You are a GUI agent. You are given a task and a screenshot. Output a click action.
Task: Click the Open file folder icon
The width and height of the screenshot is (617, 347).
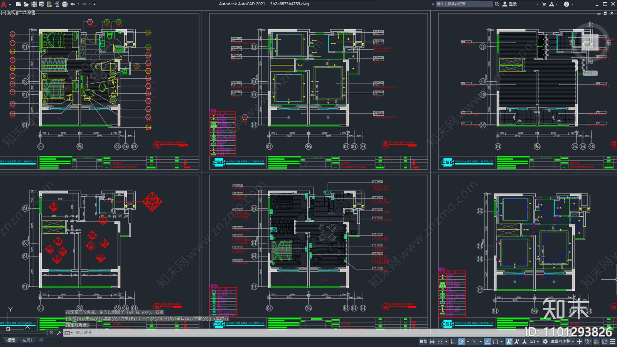[x=26, y=4]
